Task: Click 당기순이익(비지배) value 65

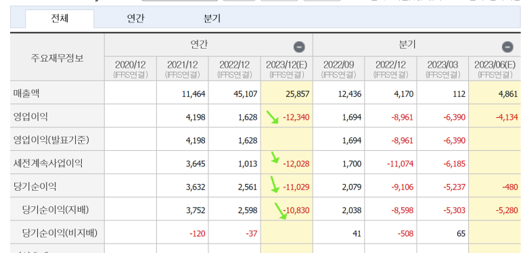Action: [x=461, y=234]
